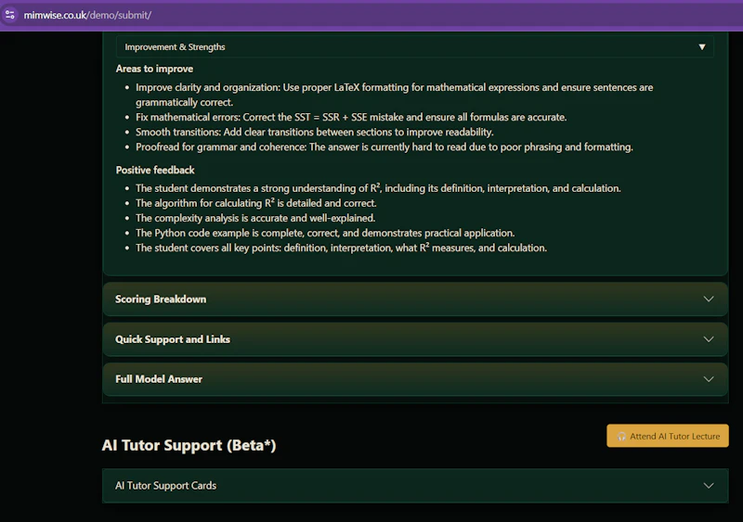The image size is (743, 522).
Task: Click the site settings icon in address bar
Action: pos(10,15)
